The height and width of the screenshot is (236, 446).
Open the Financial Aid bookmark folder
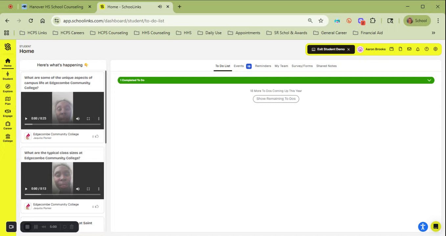(368, 33)
